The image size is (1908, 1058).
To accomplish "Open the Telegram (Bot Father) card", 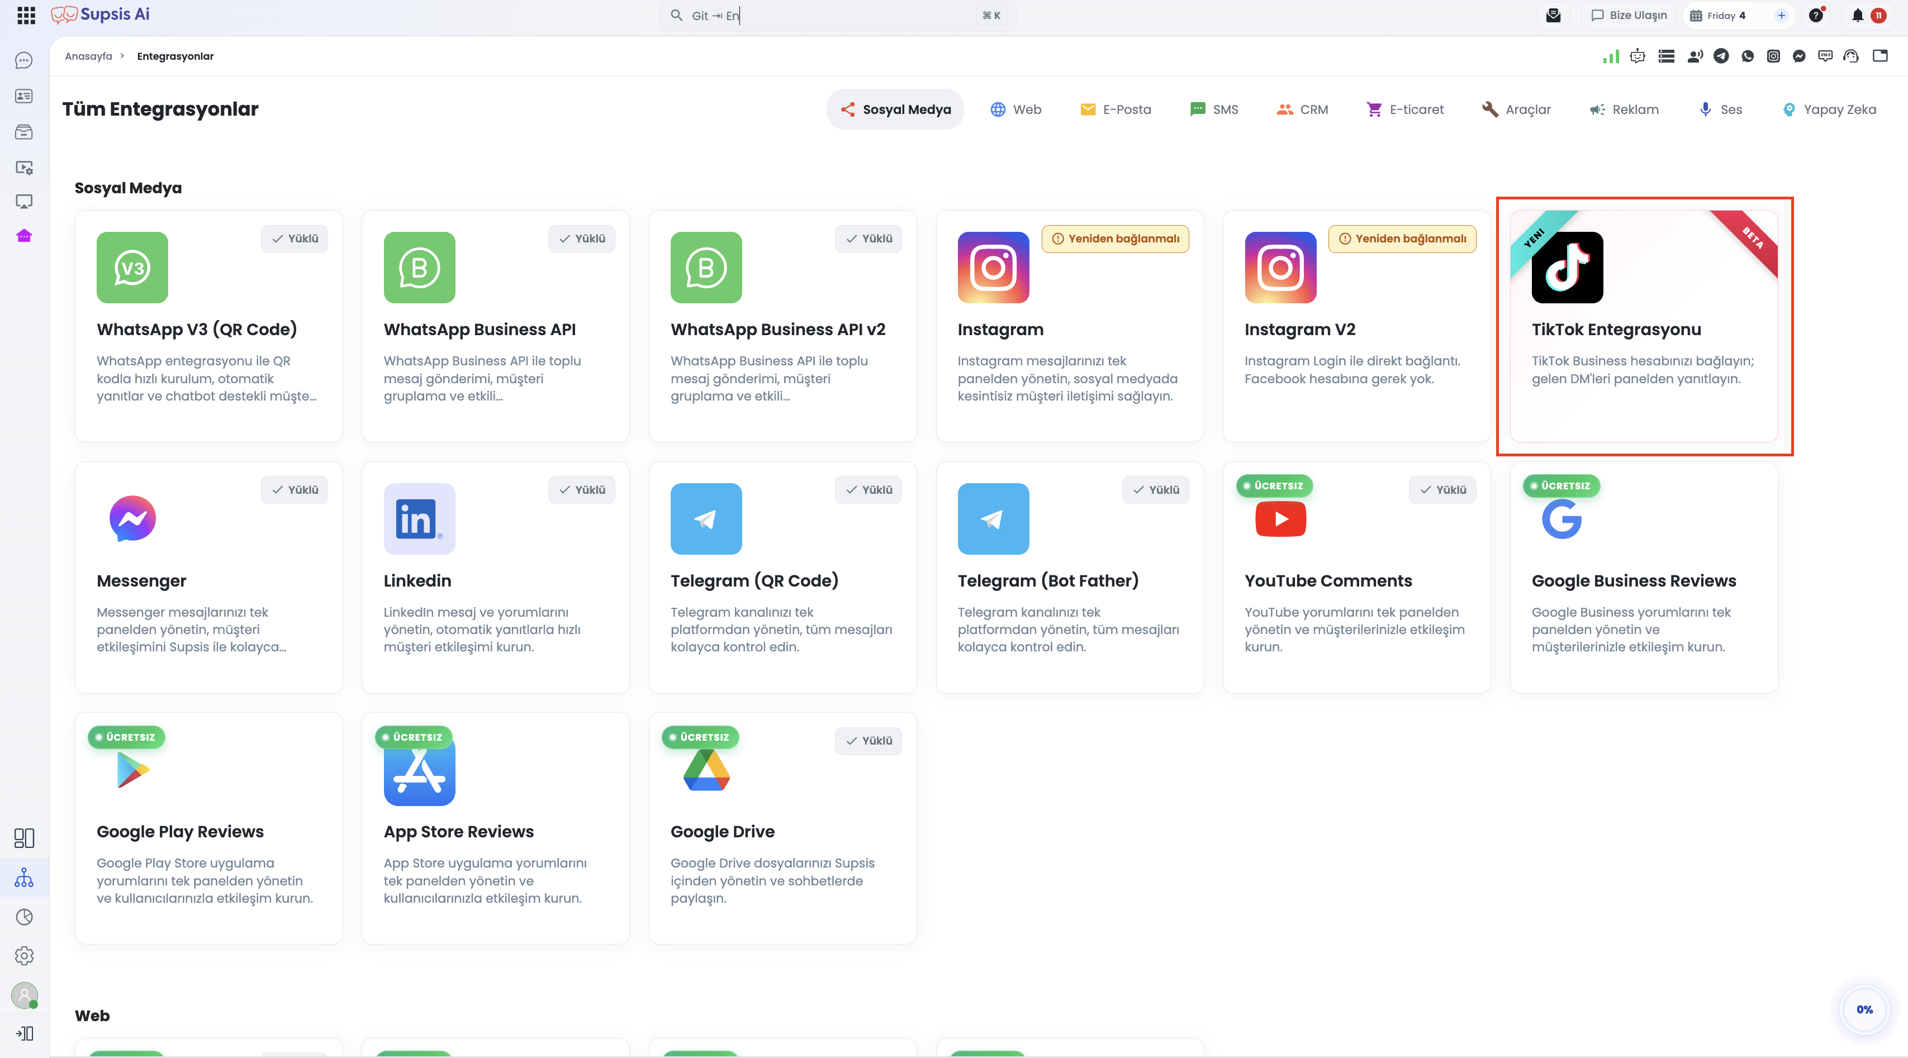I will 1070,578.
